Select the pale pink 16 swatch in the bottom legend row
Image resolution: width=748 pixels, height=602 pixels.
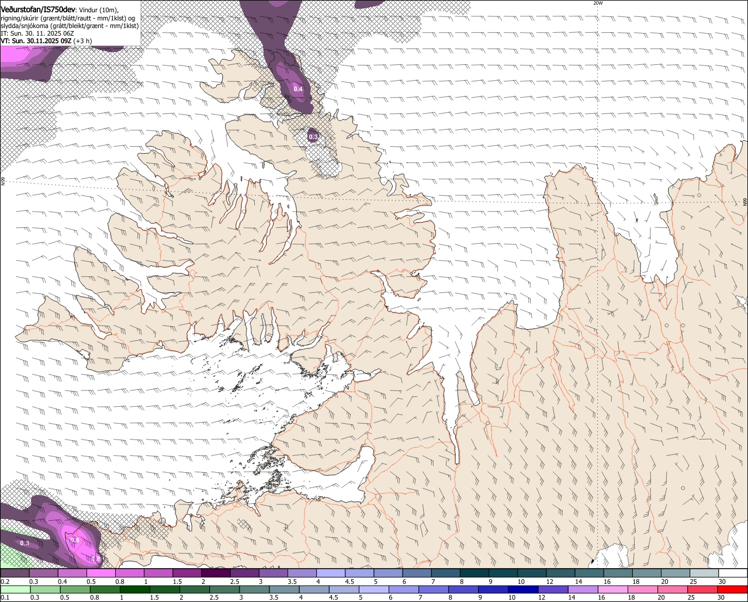pyautogui.click(x=612, y=589)
